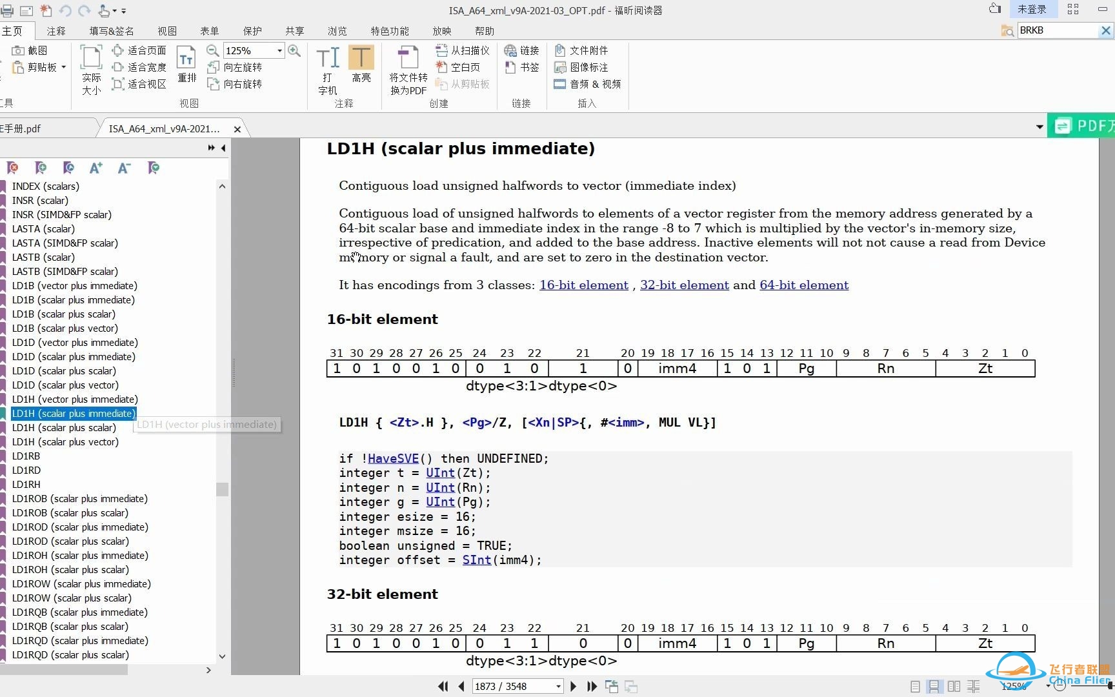The height and width of the screenshot is (697, 1115).
Task: Rotate view right with 向右旋转
Action: 234,84
